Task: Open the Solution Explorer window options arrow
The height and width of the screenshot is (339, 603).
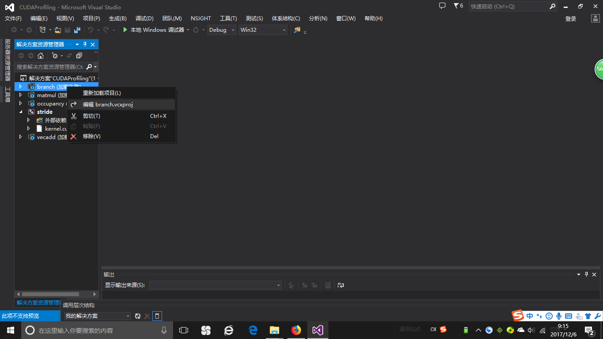Action: pos(77,44)
